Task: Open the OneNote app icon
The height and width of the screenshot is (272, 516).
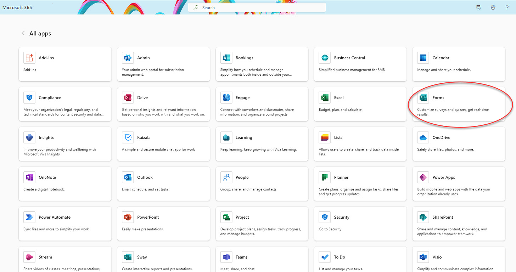Action: point(29,177)
